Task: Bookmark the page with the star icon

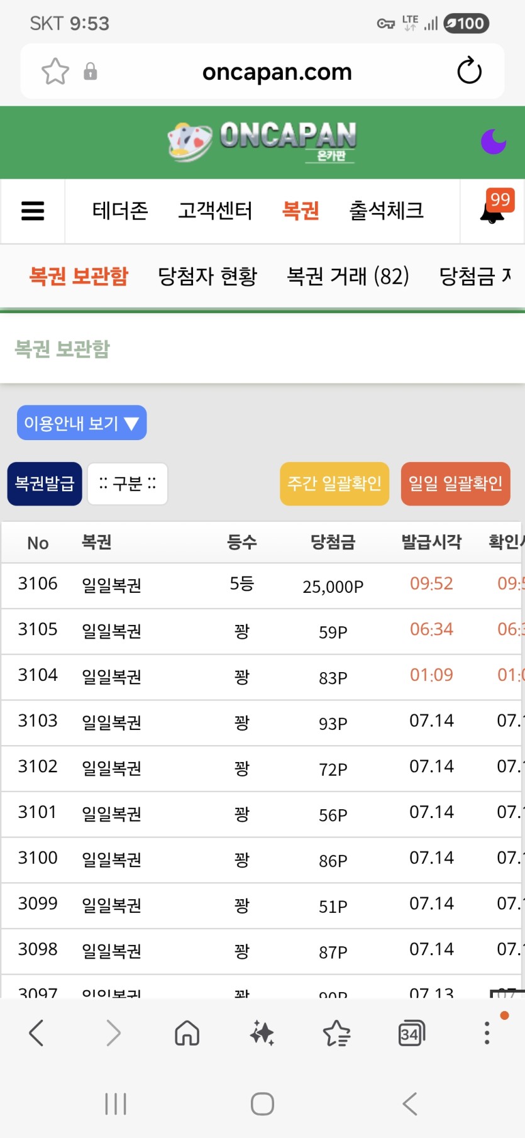Action: click(55, 71)
